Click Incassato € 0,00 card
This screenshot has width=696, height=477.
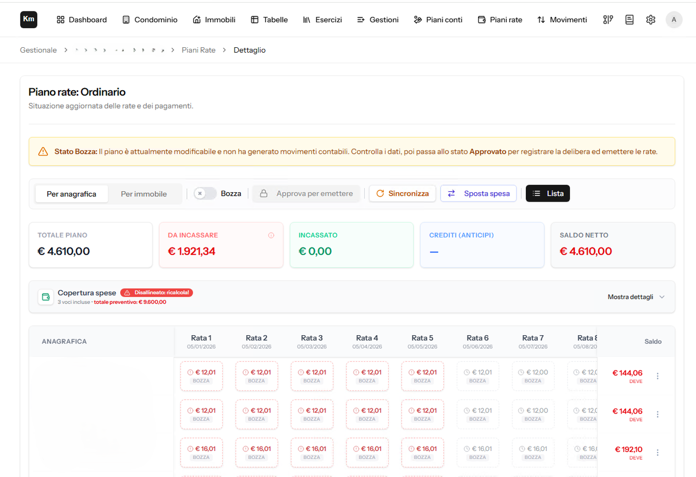coord(351,245)
